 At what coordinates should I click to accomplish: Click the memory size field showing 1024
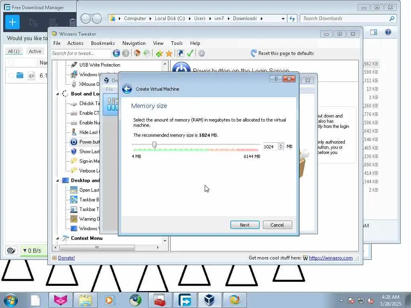270,147
